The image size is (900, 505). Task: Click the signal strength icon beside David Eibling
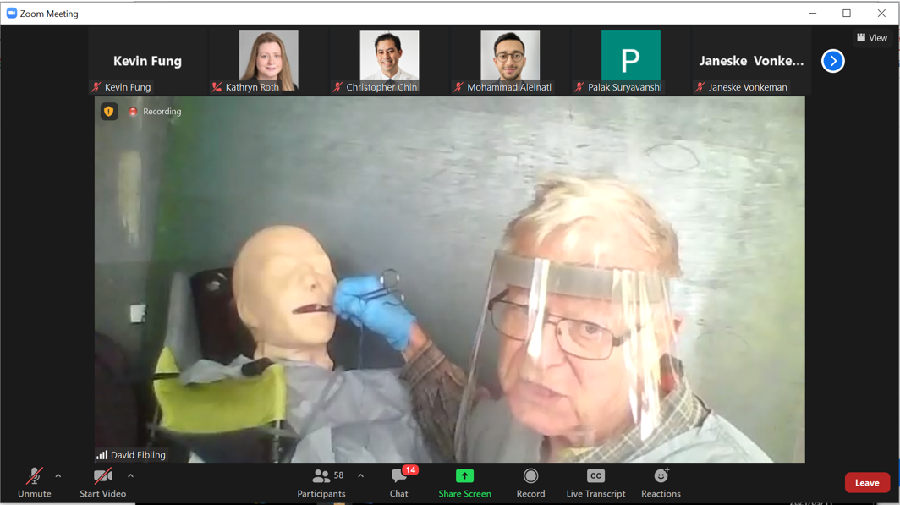pos(102,455)
